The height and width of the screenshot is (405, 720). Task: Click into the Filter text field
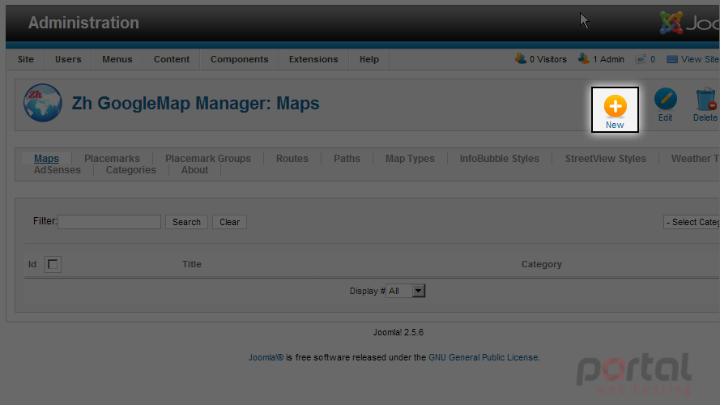pos(109,222)
